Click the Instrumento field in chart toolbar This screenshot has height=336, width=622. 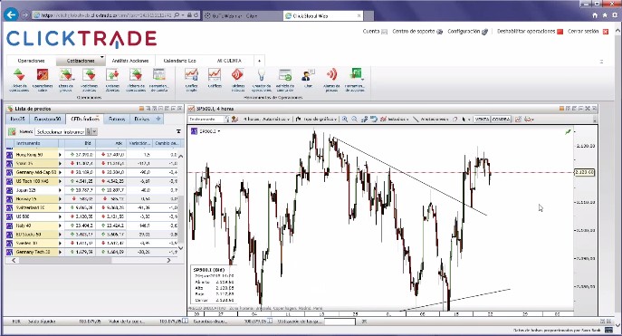pos(206,119)
